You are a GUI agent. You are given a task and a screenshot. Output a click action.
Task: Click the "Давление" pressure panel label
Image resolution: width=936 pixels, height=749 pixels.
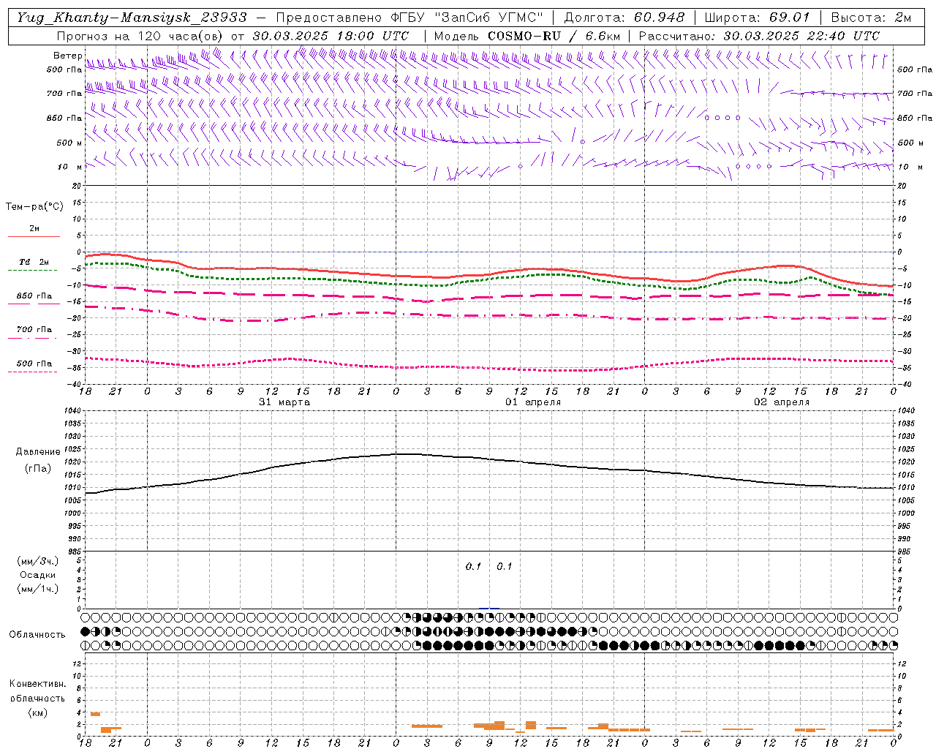[38, 451]
